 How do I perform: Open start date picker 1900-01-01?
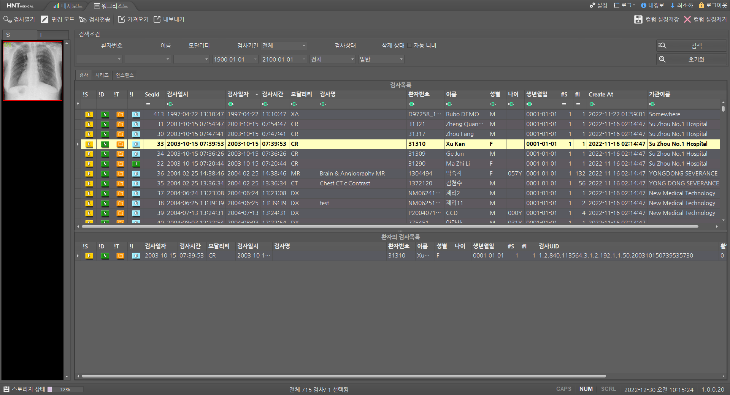tap(235, 59)
